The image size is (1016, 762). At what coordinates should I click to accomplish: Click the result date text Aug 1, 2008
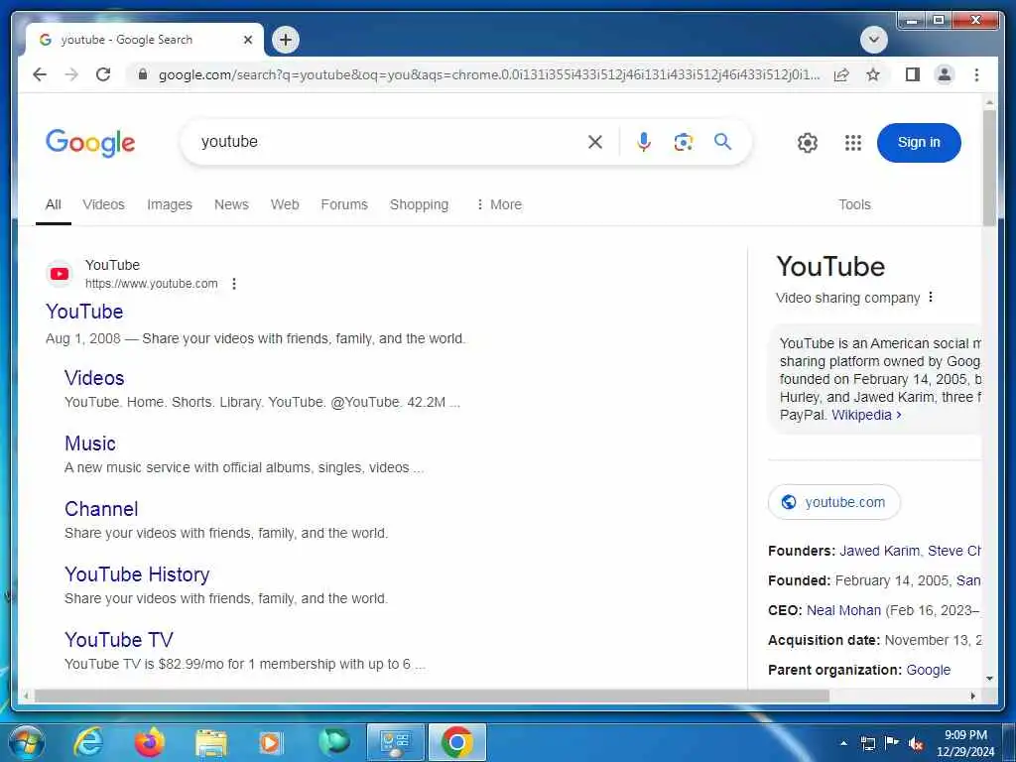pos(83,339)
